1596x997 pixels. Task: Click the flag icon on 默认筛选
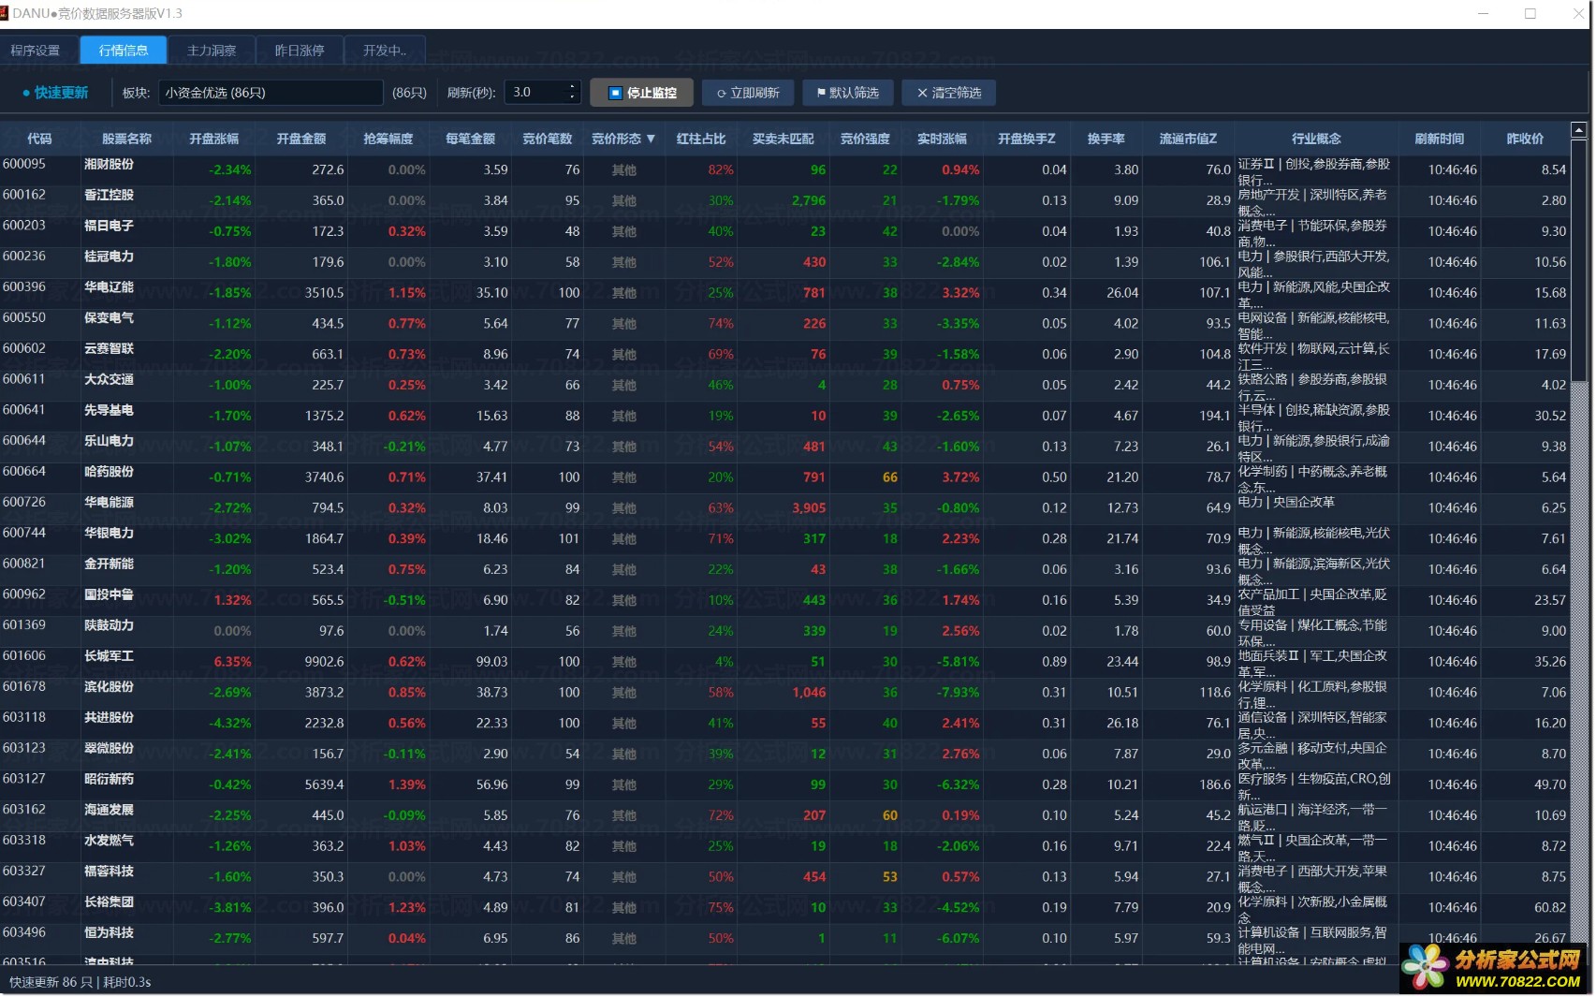tap(821, 93)
